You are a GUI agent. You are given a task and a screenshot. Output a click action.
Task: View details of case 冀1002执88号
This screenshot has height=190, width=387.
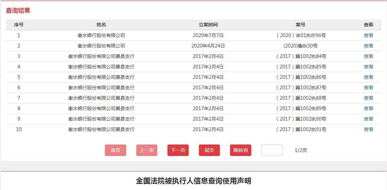(x=368, y=98)
